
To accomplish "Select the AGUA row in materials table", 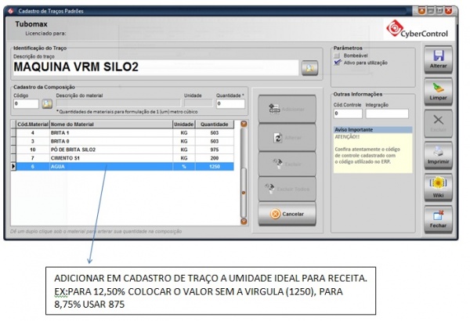I will click(x=125, y=166).
